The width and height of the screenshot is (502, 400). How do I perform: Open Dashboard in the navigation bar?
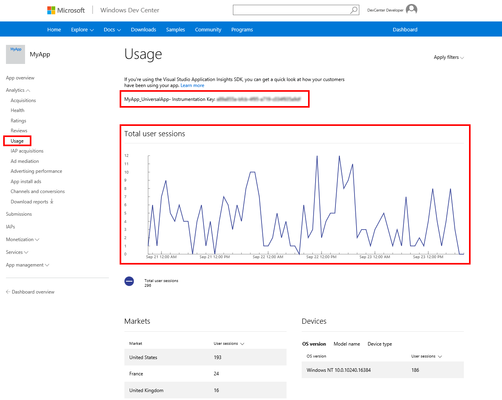coord(405,30)
